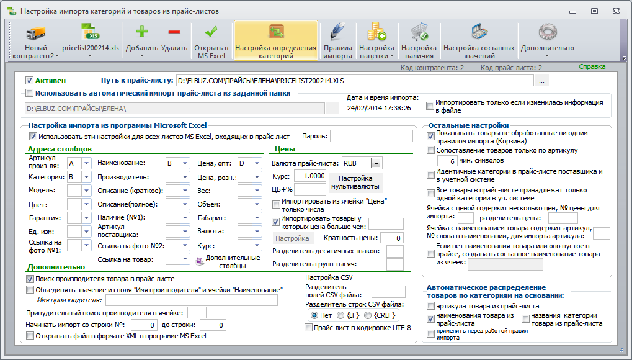Click the Путь к прайс-листу path field
The height and width of the screenshot is (360, 632).
(x=355, y=81)
